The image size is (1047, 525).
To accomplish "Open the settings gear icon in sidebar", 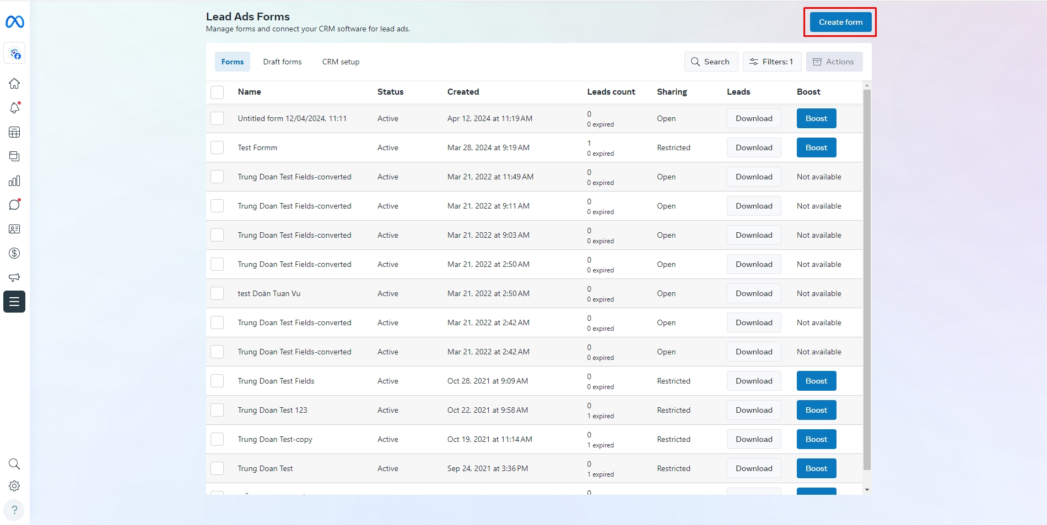I will pyautogui.click(x=14, y=486).
